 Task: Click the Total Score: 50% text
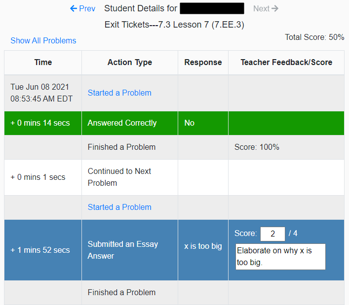tap(314, 37)
